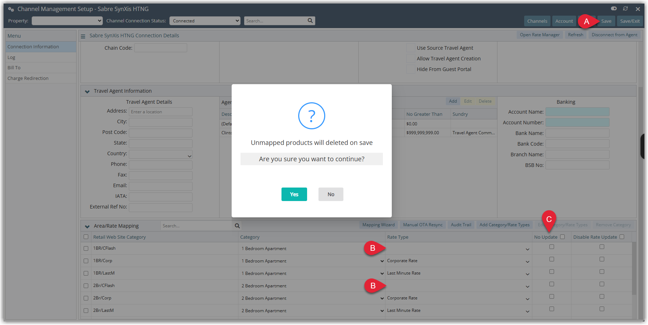
Task: Open Channel Connection Status dropdown
Action: pyautogui.click(x=205, y=21)
